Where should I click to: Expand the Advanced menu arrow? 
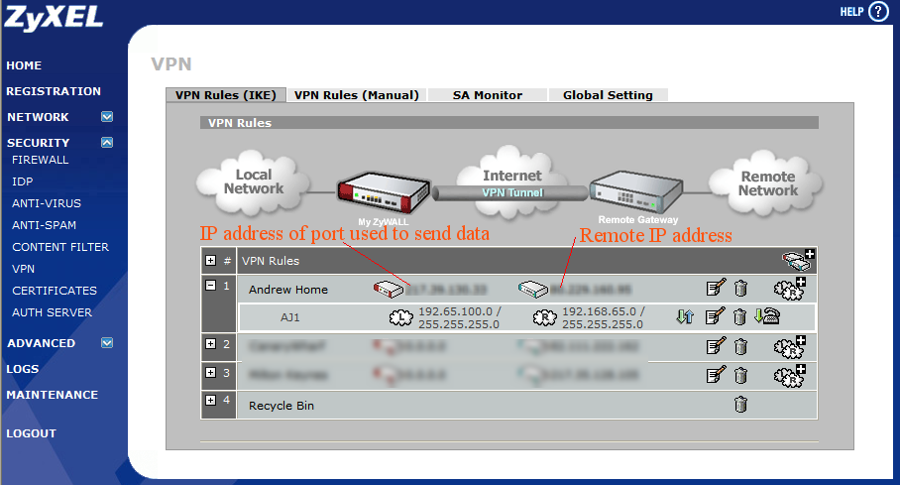(107, 343)
